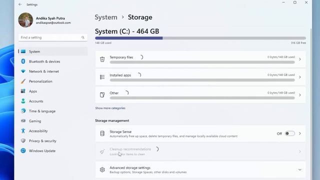
Task: Click the Accessibility figure icon
Action: click(23, 130)
